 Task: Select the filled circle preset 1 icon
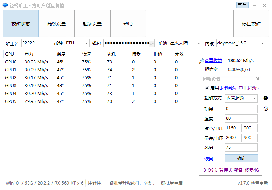(266, 98)
